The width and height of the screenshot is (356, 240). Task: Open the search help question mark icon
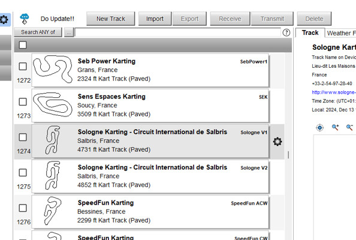286,32
